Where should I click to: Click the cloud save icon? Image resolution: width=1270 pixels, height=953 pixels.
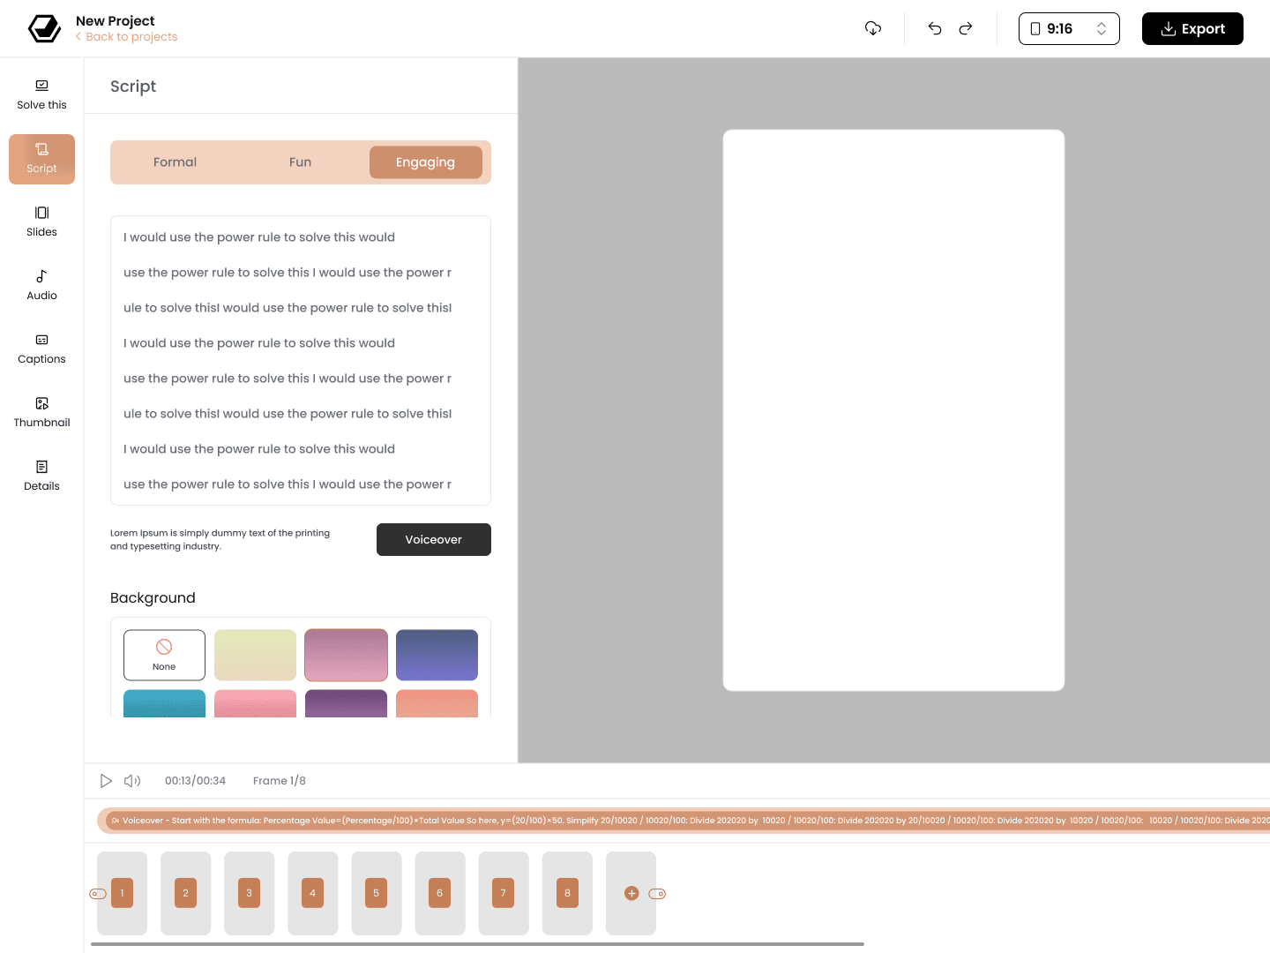coord(873,28)
